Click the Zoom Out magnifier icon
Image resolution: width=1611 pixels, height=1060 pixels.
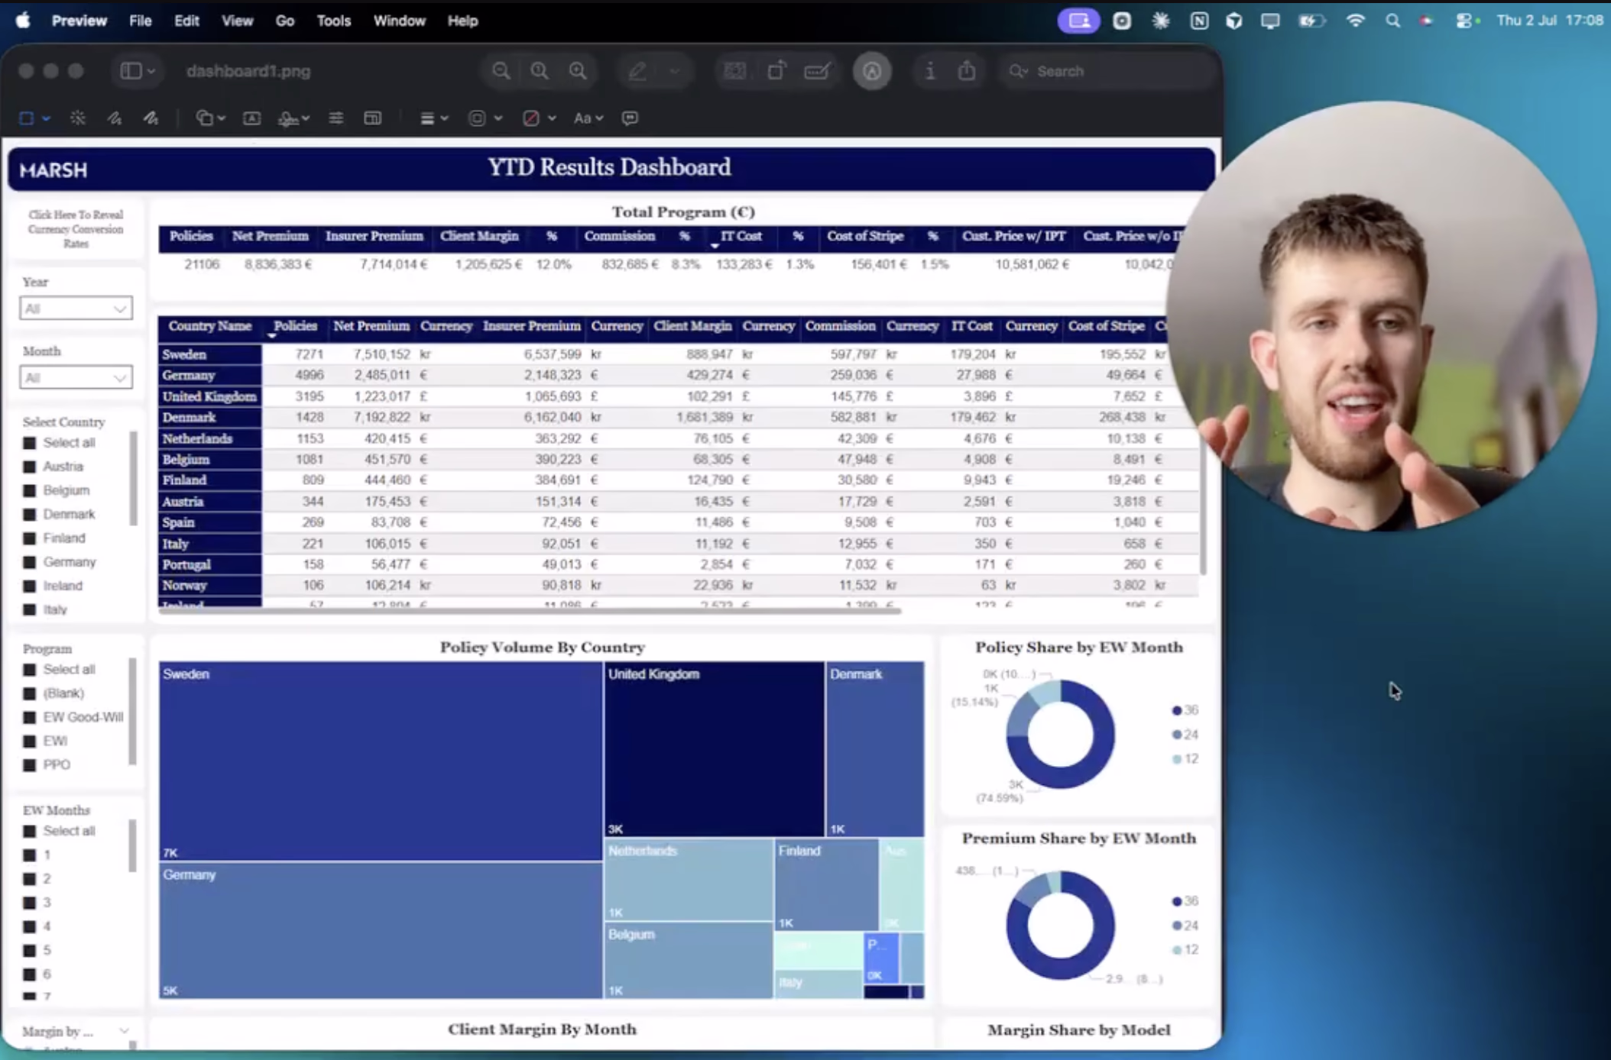501,71
